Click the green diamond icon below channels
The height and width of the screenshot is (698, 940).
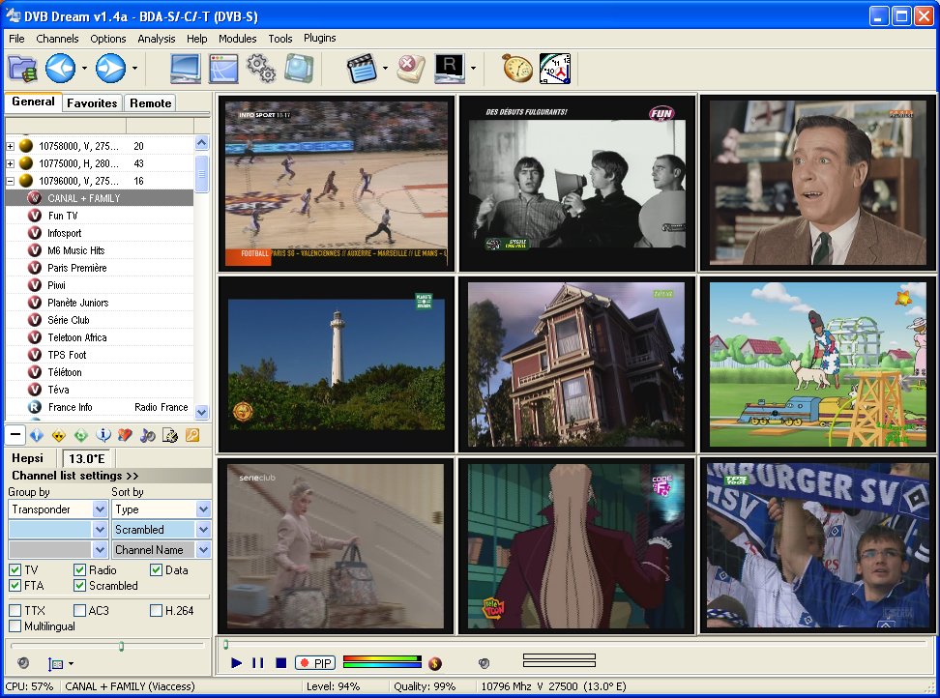tap(81, 436)
